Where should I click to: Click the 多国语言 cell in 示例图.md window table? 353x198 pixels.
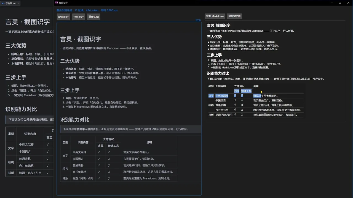click(25, 152)
